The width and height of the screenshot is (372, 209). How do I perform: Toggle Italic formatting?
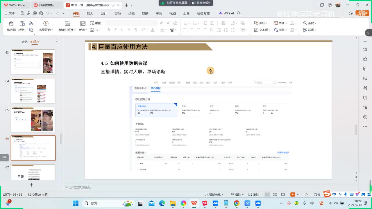pos(115,30)
